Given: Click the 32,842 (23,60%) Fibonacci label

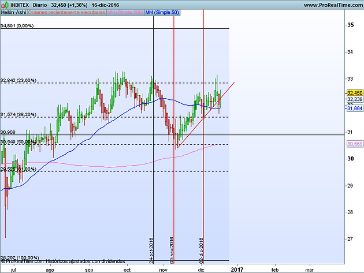Looking at the screenshot, I should pos(18,80).
